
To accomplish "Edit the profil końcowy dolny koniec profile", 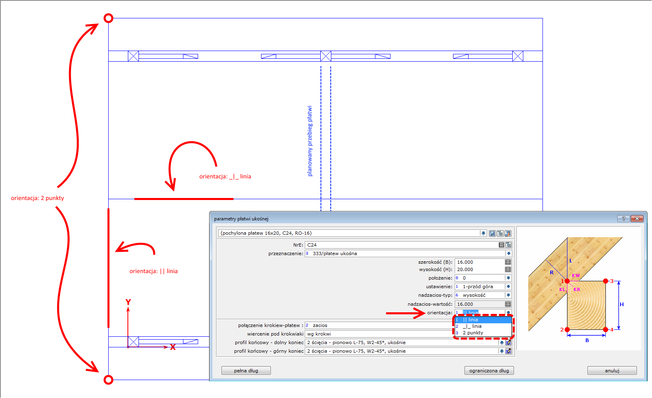I will [509, 342].
